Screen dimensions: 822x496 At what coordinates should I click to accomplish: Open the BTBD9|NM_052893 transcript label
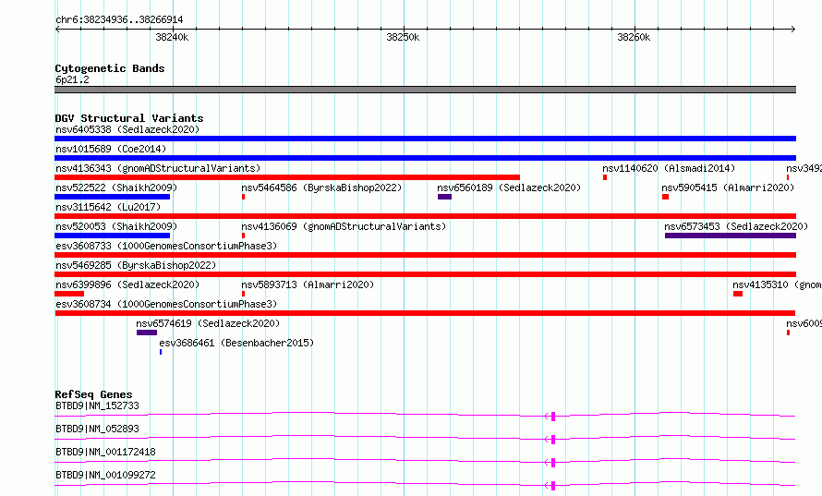click(x=97, y=429)
